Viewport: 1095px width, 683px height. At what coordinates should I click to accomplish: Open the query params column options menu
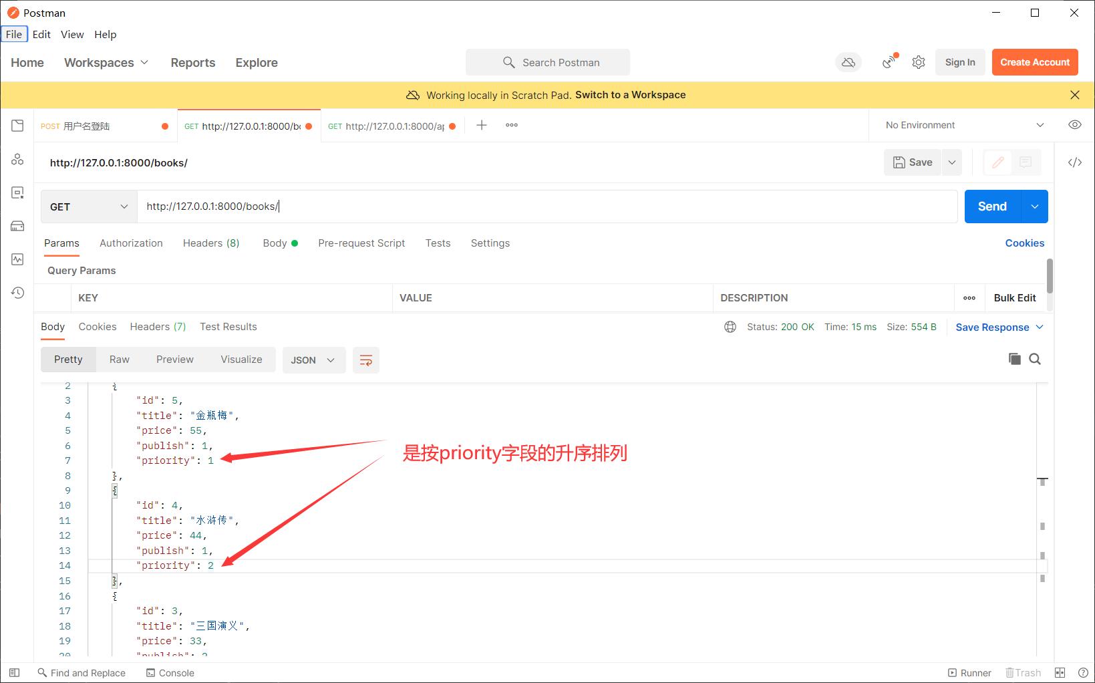969,298
